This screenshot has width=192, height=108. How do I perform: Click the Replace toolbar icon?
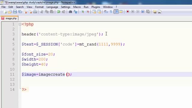pyautogui.click(x=76, y=12)
